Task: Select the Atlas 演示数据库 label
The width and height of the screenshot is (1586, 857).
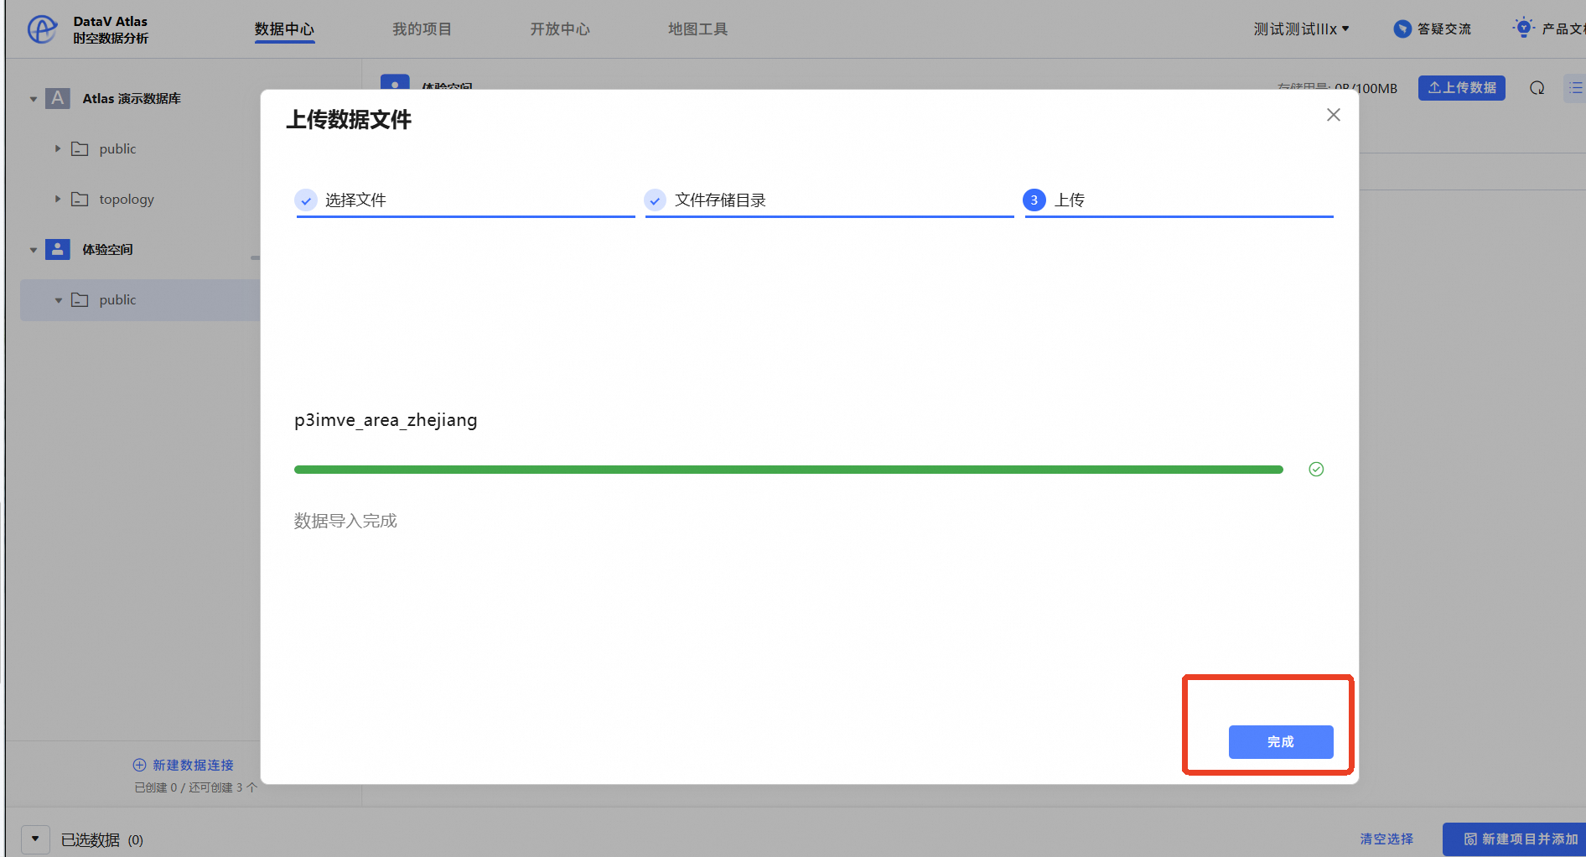Action: 132,99
